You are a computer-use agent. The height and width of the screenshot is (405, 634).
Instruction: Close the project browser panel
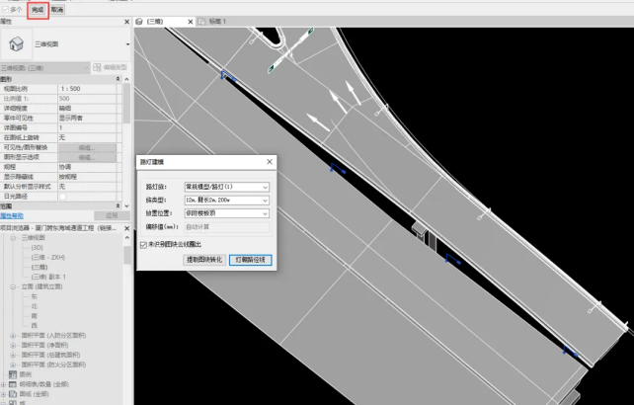point(126,226)
